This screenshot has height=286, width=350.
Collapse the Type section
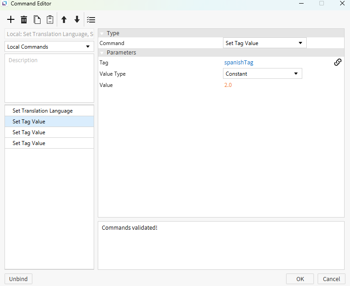[102, 33]
